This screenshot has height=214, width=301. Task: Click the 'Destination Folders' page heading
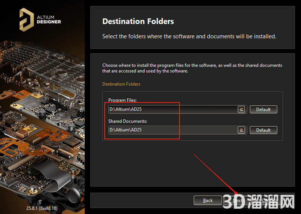tap(138, 21)
